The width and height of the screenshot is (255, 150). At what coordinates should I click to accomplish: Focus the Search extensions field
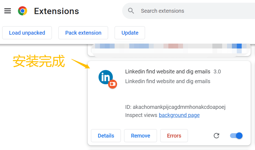[x=189, y=11]
